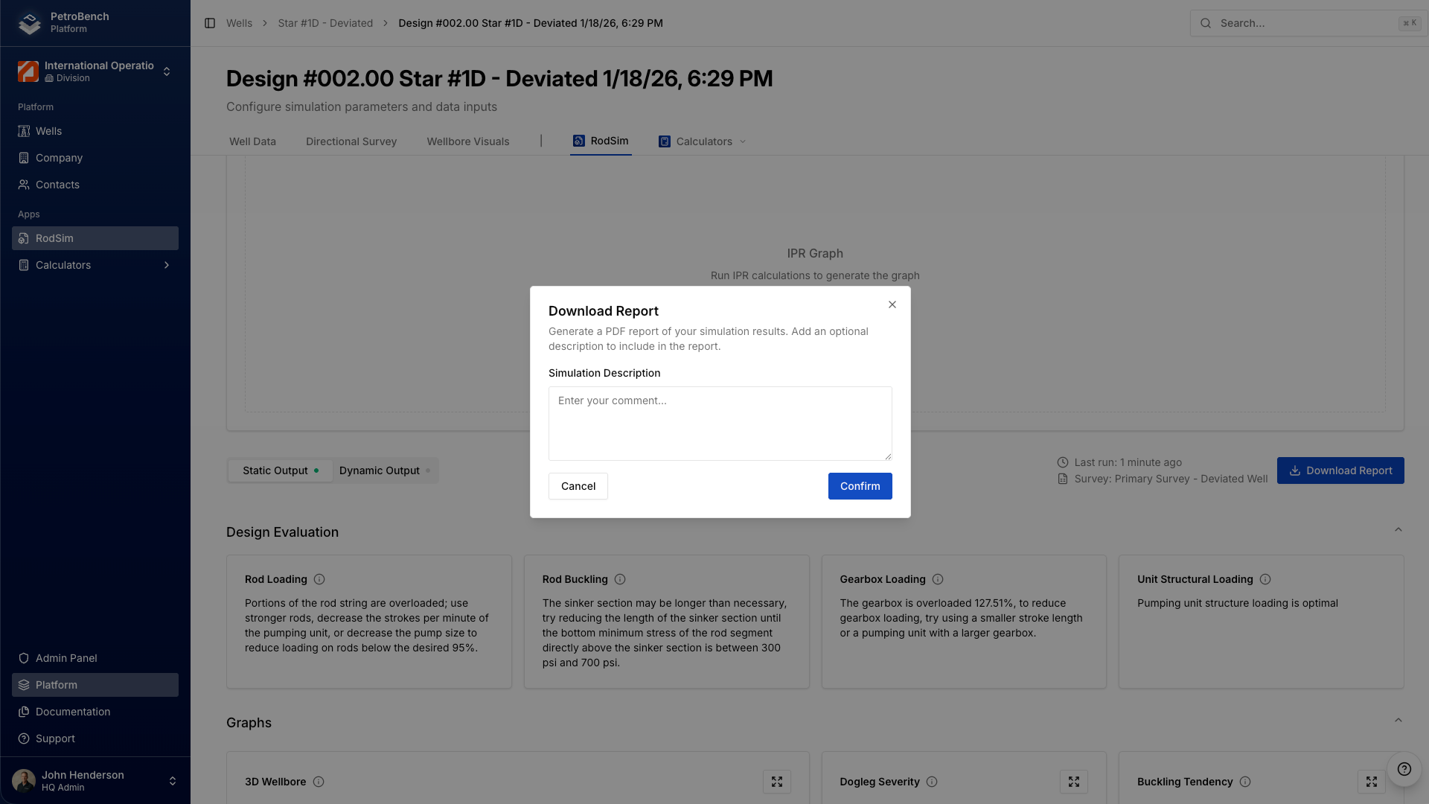The height and width of the screenshot is (804, 1429).
Task: Click the Wells sidebar icon
Action: click(24, 131)
